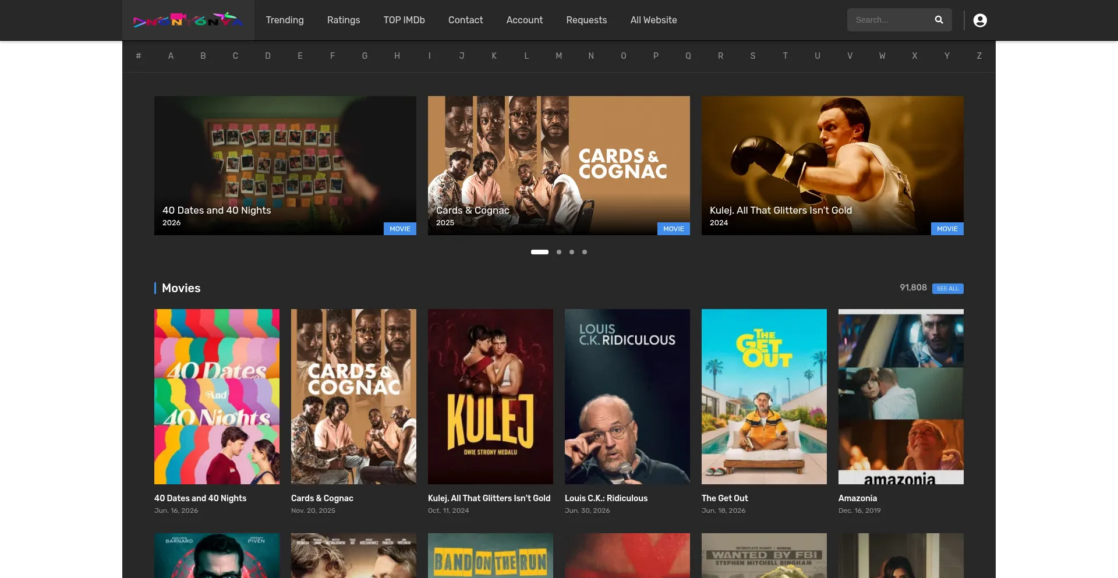
Task: Open the user account profile icon
Action: (x=980, y=20)
